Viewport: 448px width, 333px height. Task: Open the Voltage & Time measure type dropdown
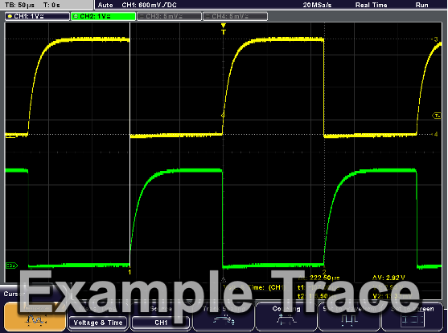(x=97, y=323)
